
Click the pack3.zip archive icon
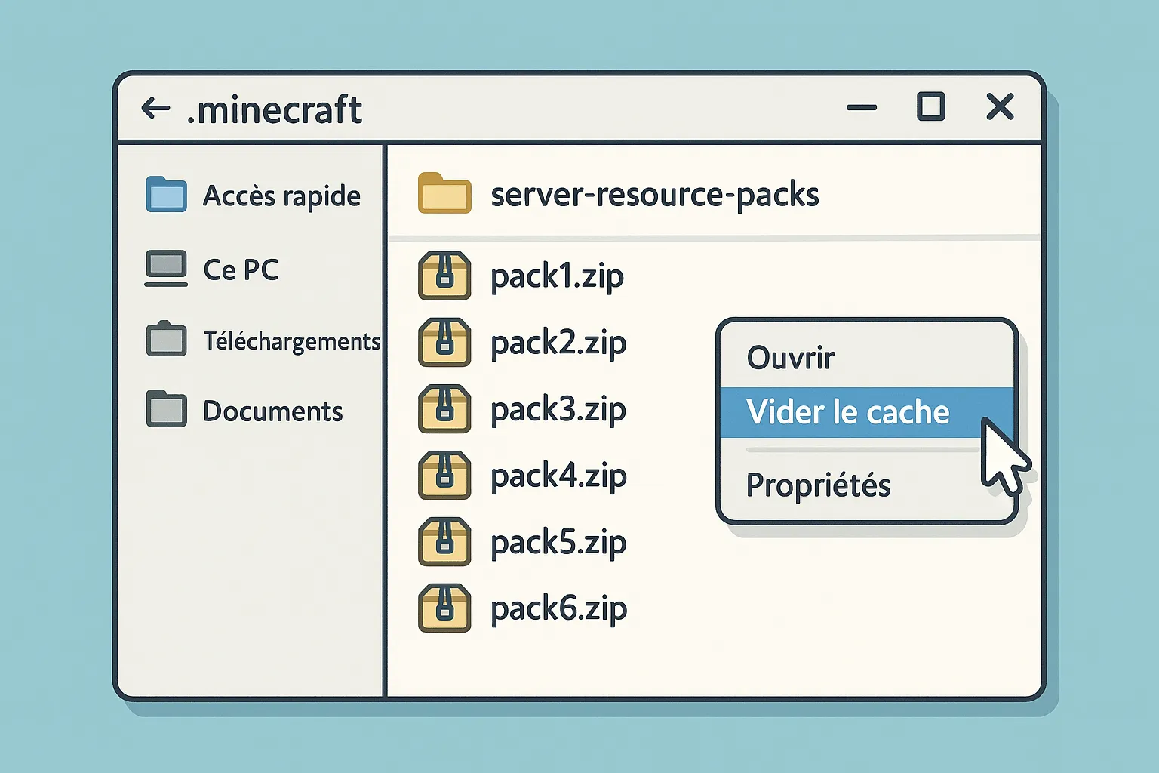[445, 408]
